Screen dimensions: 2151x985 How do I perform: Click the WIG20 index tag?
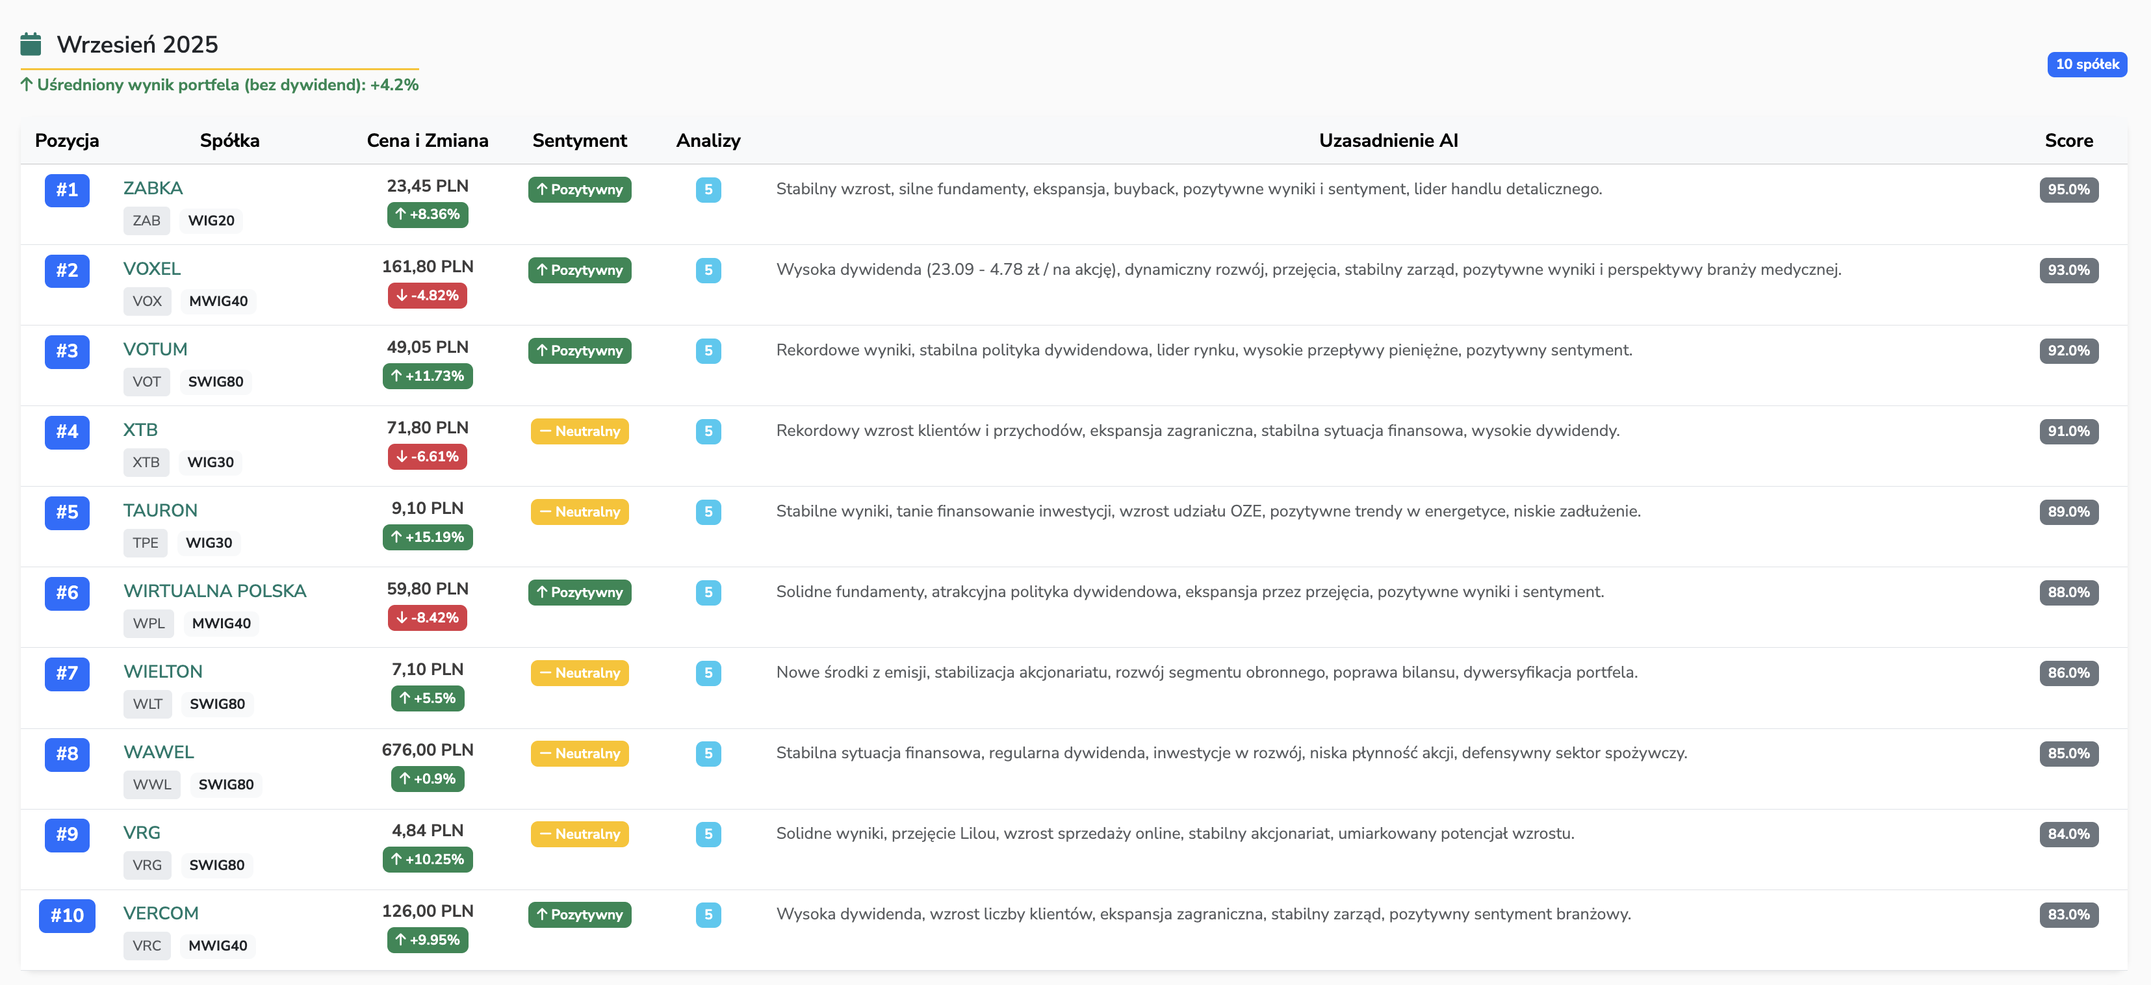tap(211, 220)
